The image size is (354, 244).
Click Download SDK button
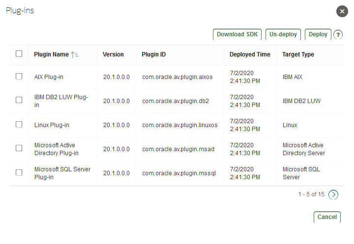click(x=237, y=34)
